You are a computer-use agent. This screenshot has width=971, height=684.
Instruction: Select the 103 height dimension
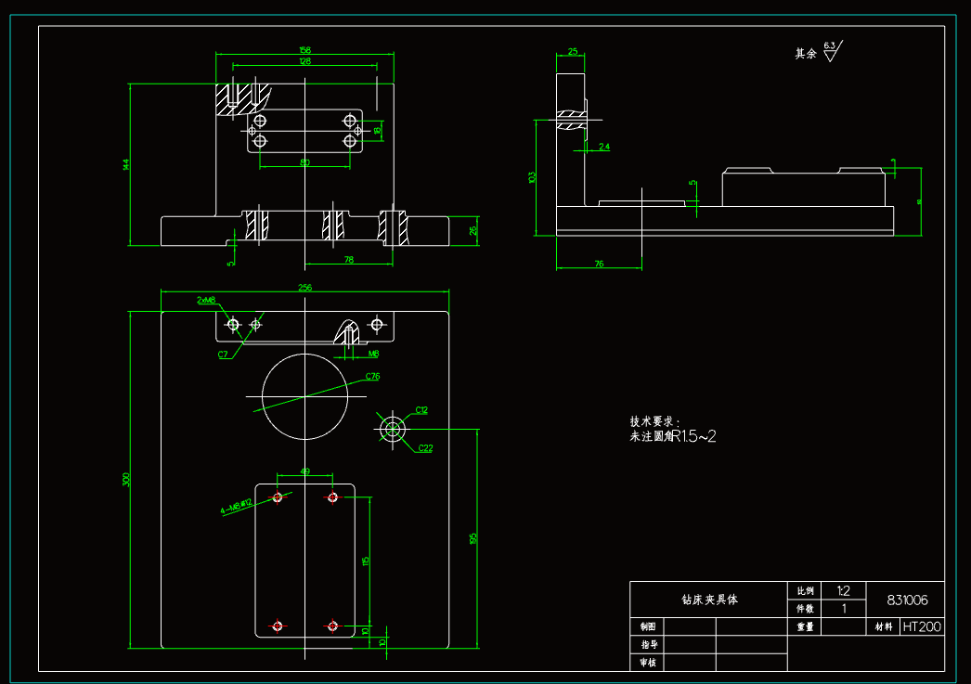[x=531, y=177]
